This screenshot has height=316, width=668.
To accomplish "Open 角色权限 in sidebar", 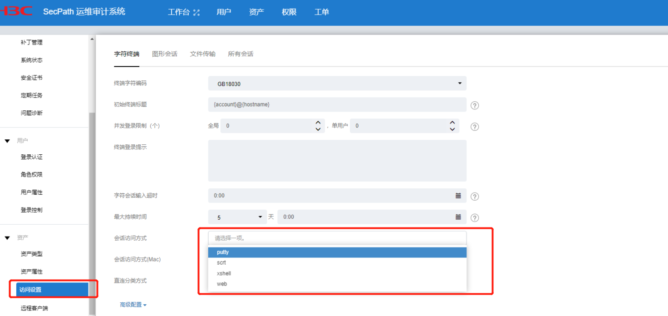I will tap(32, 175).
